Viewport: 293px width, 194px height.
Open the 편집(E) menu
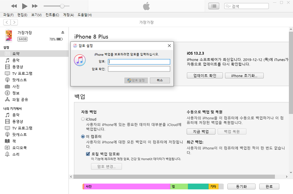pyautogui.click(x=22, y=15)
